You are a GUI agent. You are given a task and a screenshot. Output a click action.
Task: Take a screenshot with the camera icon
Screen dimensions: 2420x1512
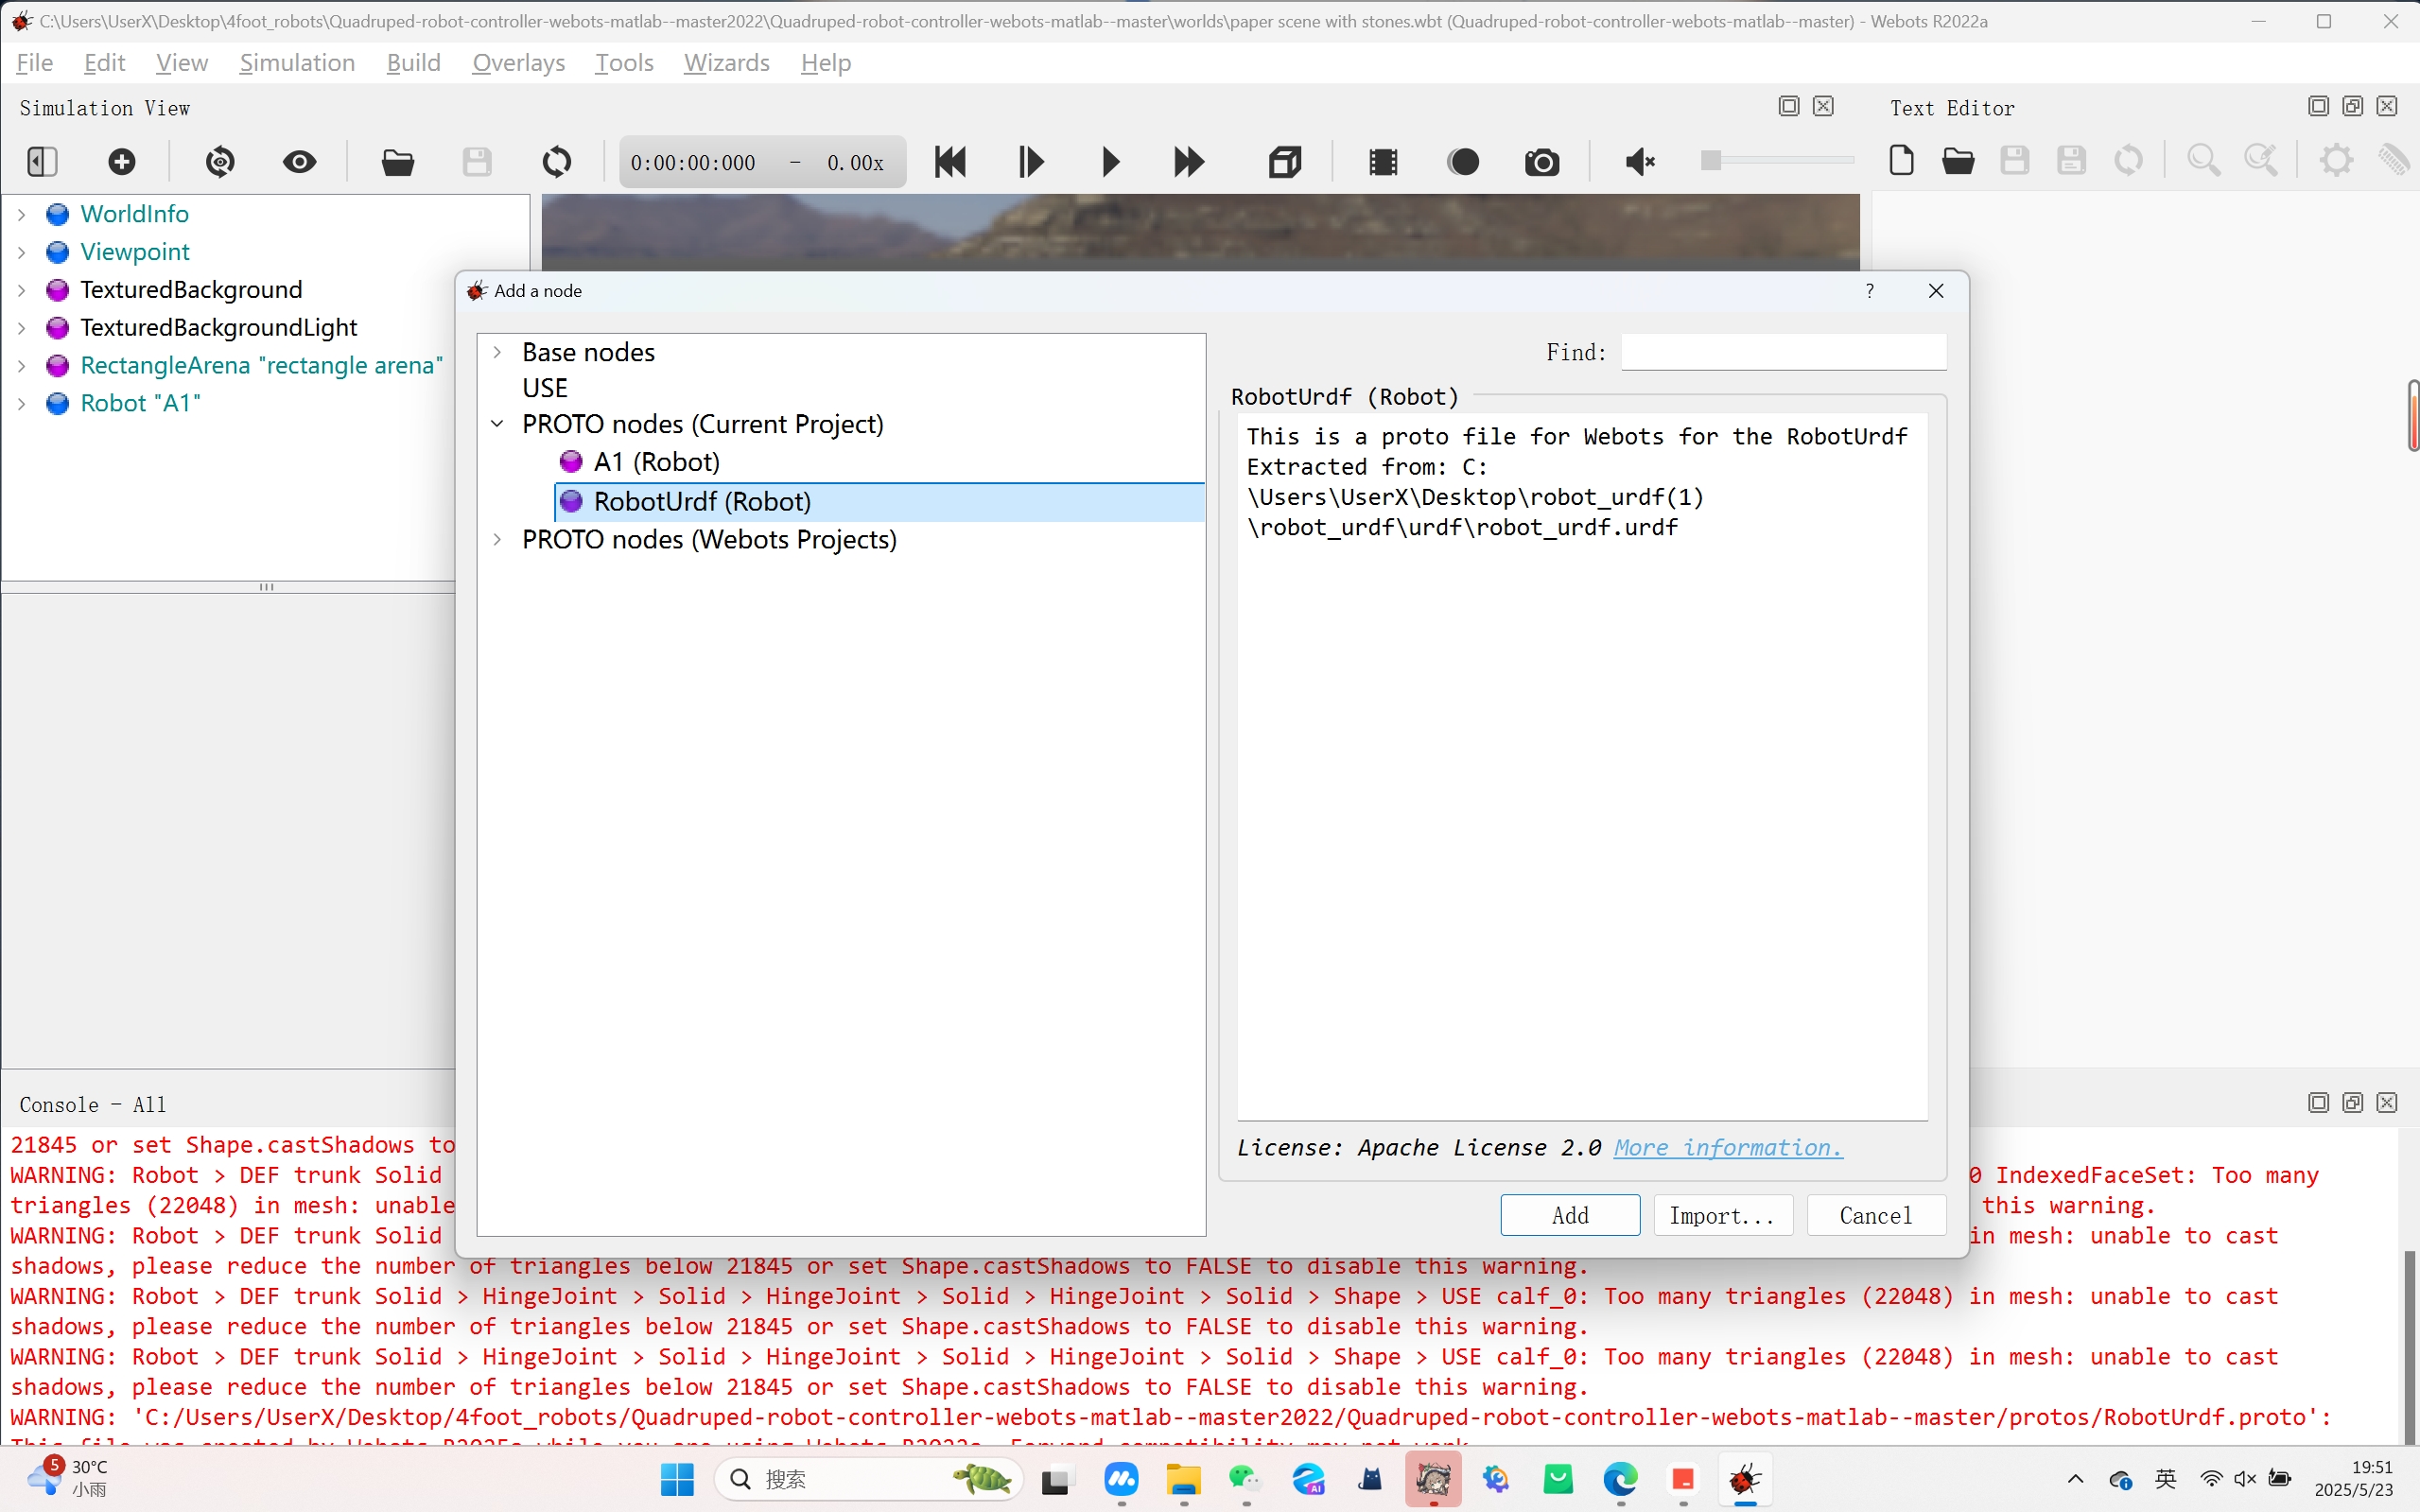(1541, 161)
